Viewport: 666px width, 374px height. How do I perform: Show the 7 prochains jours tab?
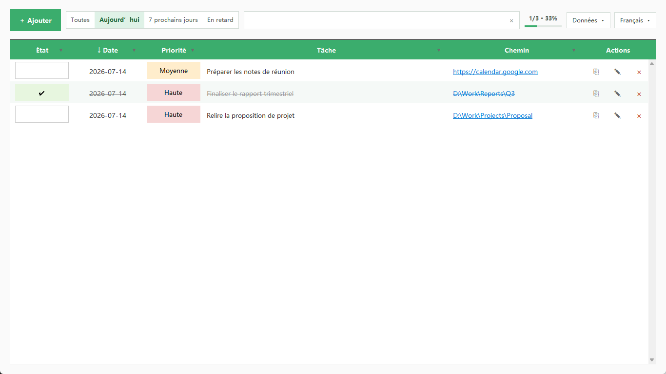pos(173,20)
